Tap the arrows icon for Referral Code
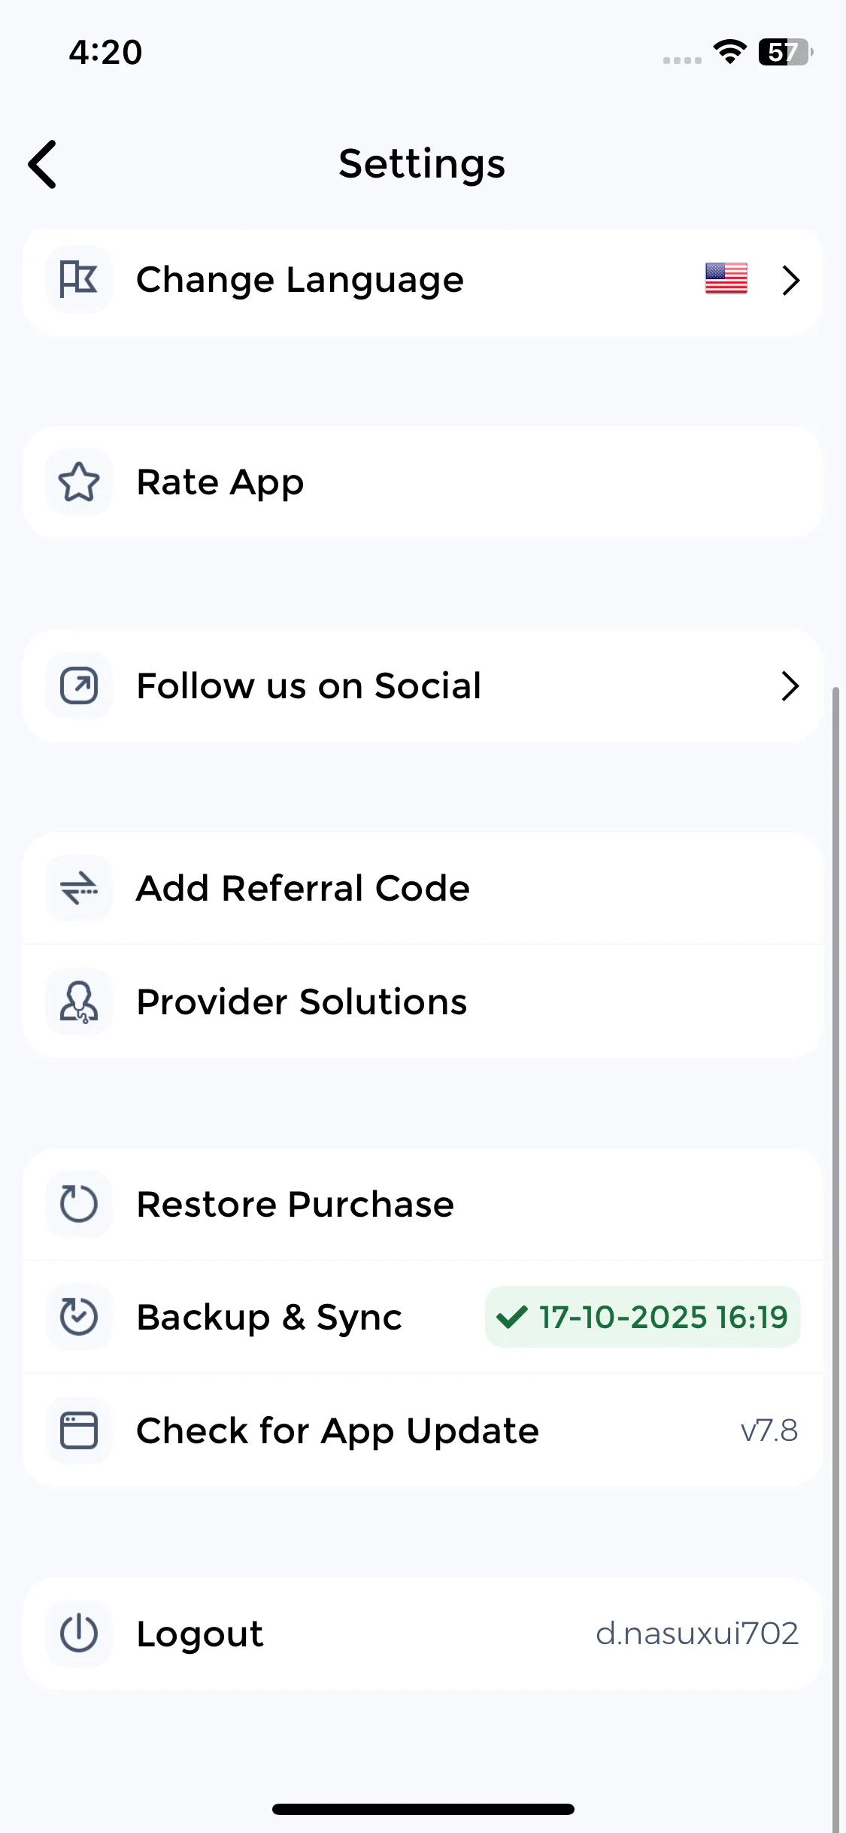The width and height of the screenshot is (846, 1833). 79,889
